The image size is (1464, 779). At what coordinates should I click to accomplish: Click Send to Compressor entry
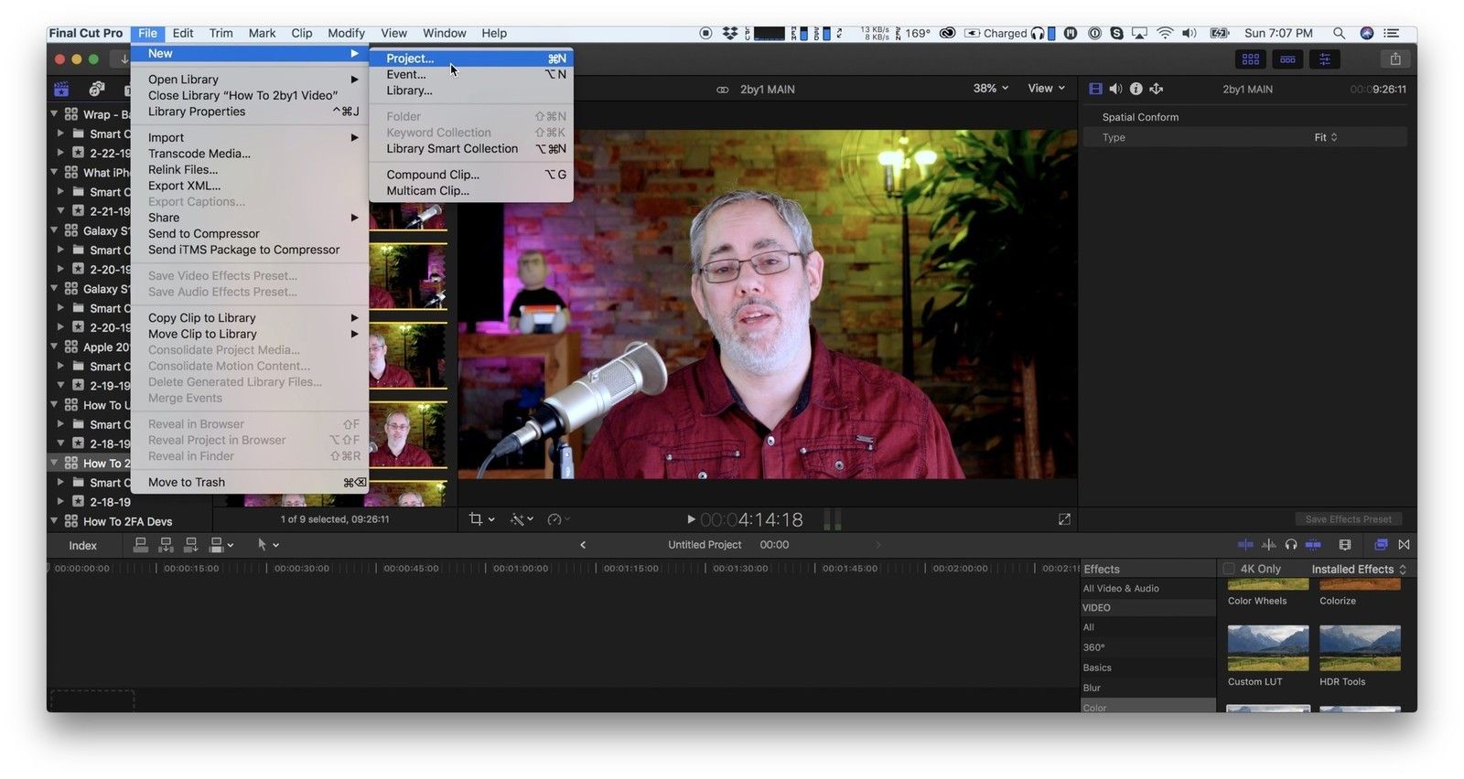click(249, 234)
